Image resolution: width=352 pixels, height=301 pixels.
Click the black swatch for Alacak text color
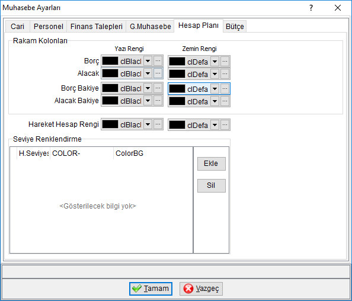tap(110, 73)
